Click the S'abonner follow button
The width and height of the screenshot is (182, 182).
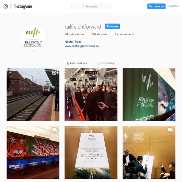click(x=112, y=27)
